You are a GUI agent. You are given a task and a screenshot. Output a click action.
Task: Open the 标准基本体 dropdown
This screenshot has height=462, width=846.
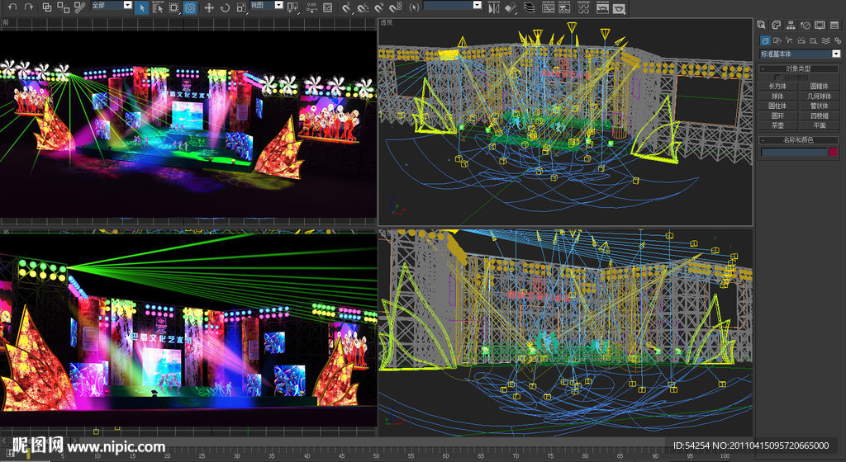point(799,54)
